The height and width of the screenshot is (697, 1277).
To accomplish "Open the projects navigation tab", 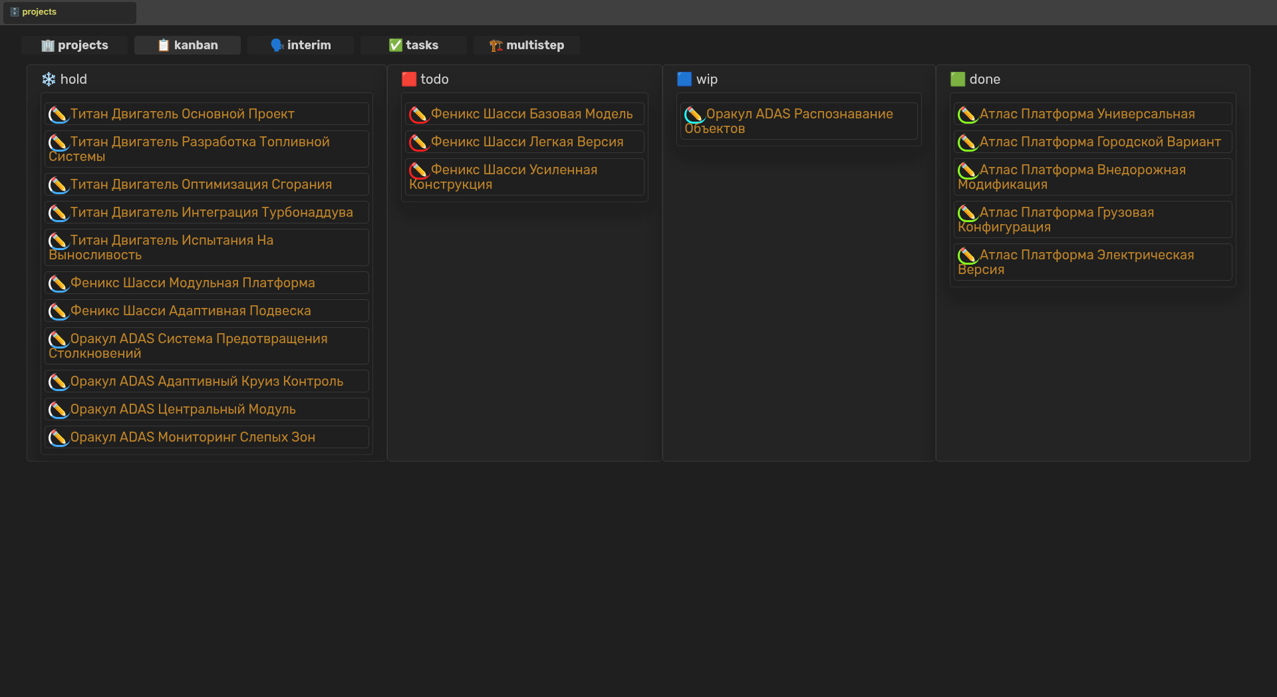I will click(74, 45).
